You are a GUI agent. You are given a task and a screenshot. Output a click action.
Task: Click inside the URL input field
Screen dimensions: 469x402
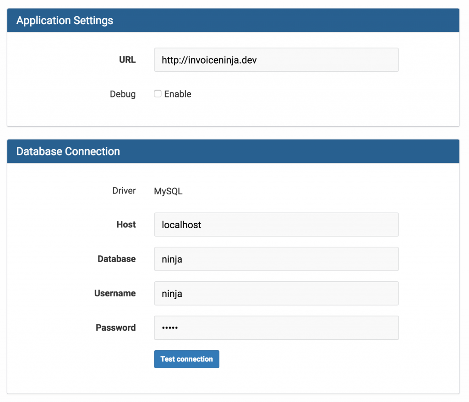click(x=275, y=59)
